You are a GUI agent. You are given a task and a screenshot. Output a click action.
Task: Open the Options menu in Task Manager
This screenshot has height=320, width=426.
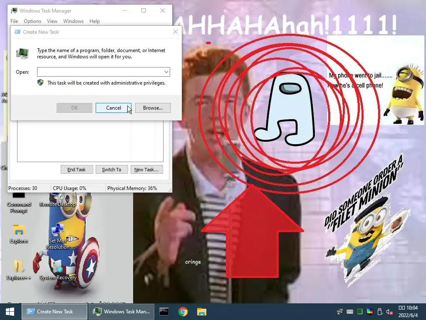coord(32,21)
